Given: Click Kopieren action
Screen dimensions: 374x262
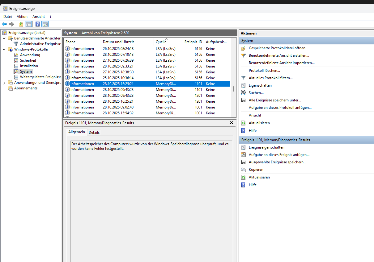Looking at the screenshot, I should point(256,170).
